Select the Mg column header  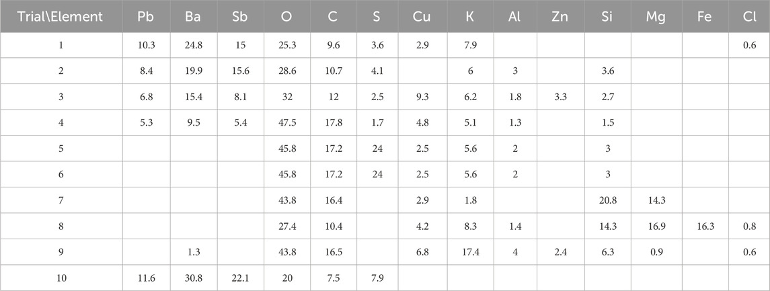[x=656, y=16]
